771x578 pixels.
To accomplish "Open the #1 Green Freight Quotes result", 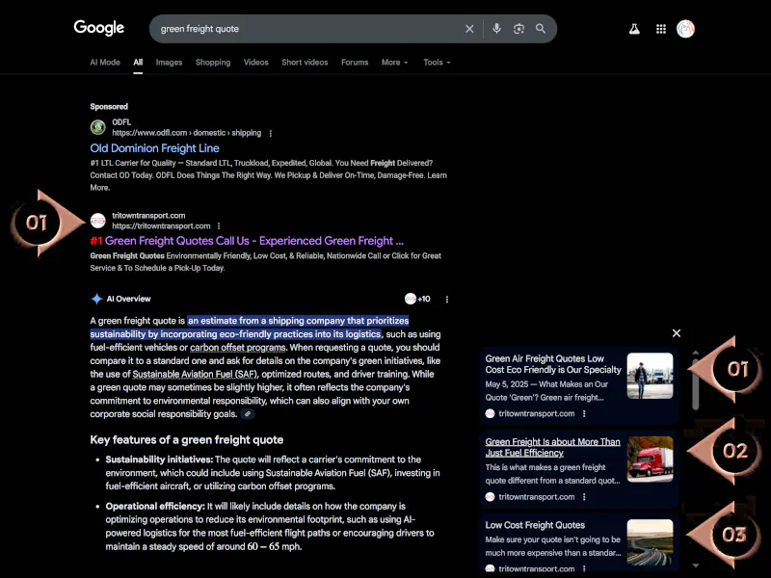I will click(x=247, y=241).
